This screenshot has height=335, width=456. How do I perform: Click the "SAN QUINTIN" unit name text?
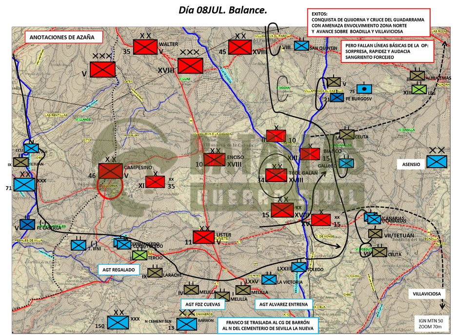[323, 48]
